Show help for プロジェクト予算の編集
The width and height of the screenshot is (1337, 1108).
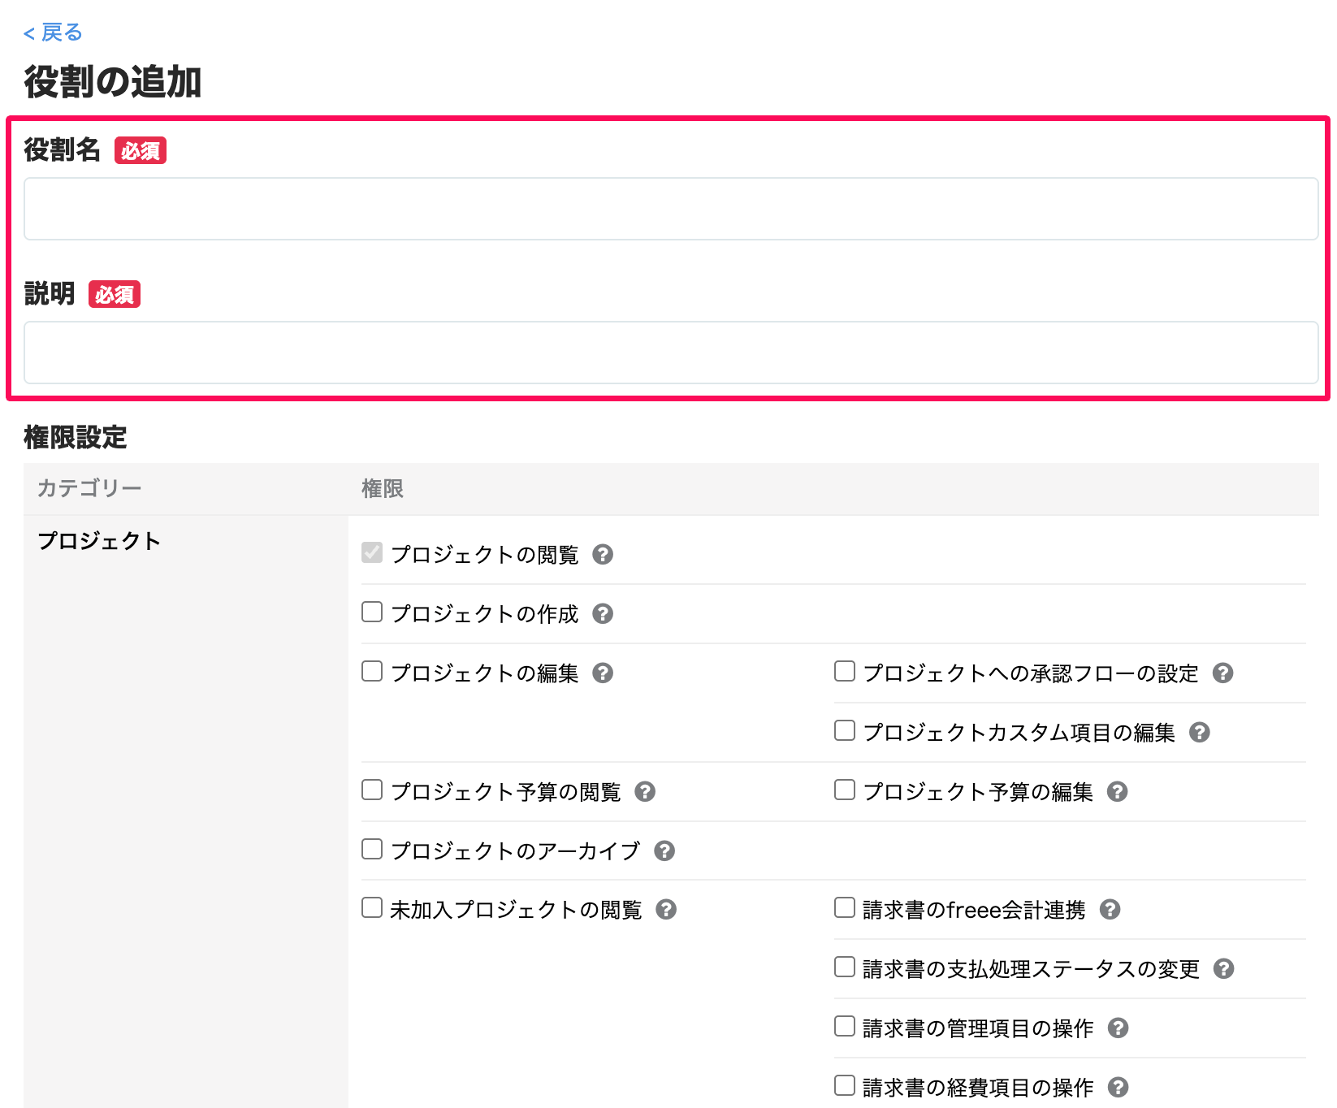point(1118,791)
